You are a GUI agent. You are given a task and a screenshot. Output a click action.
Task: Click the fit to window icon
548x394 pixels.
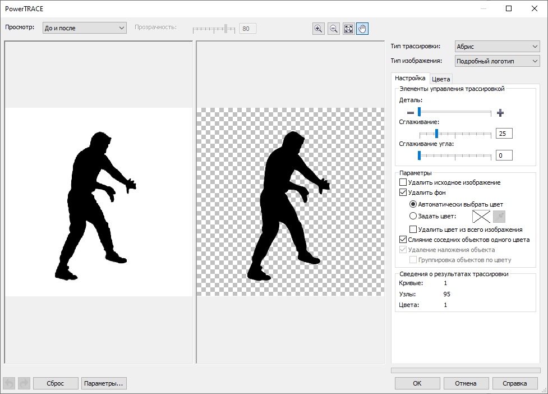pyautogui.click(x=348, y=29)
